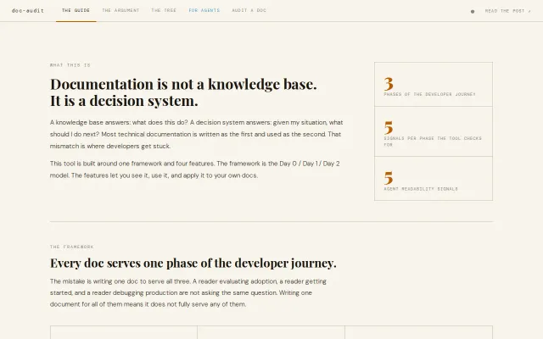Click 'The Framework' section label
Image resolution: width=543 pixels, height=339 pixels.
tap(71, 247)
